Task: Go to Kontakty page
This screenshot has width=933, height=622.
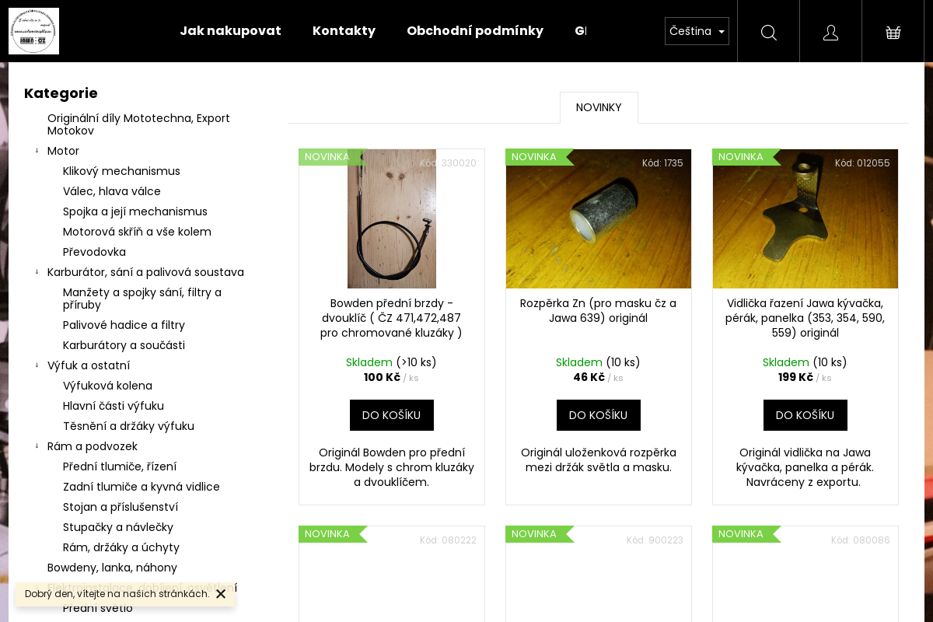Action: pos(344,31)
